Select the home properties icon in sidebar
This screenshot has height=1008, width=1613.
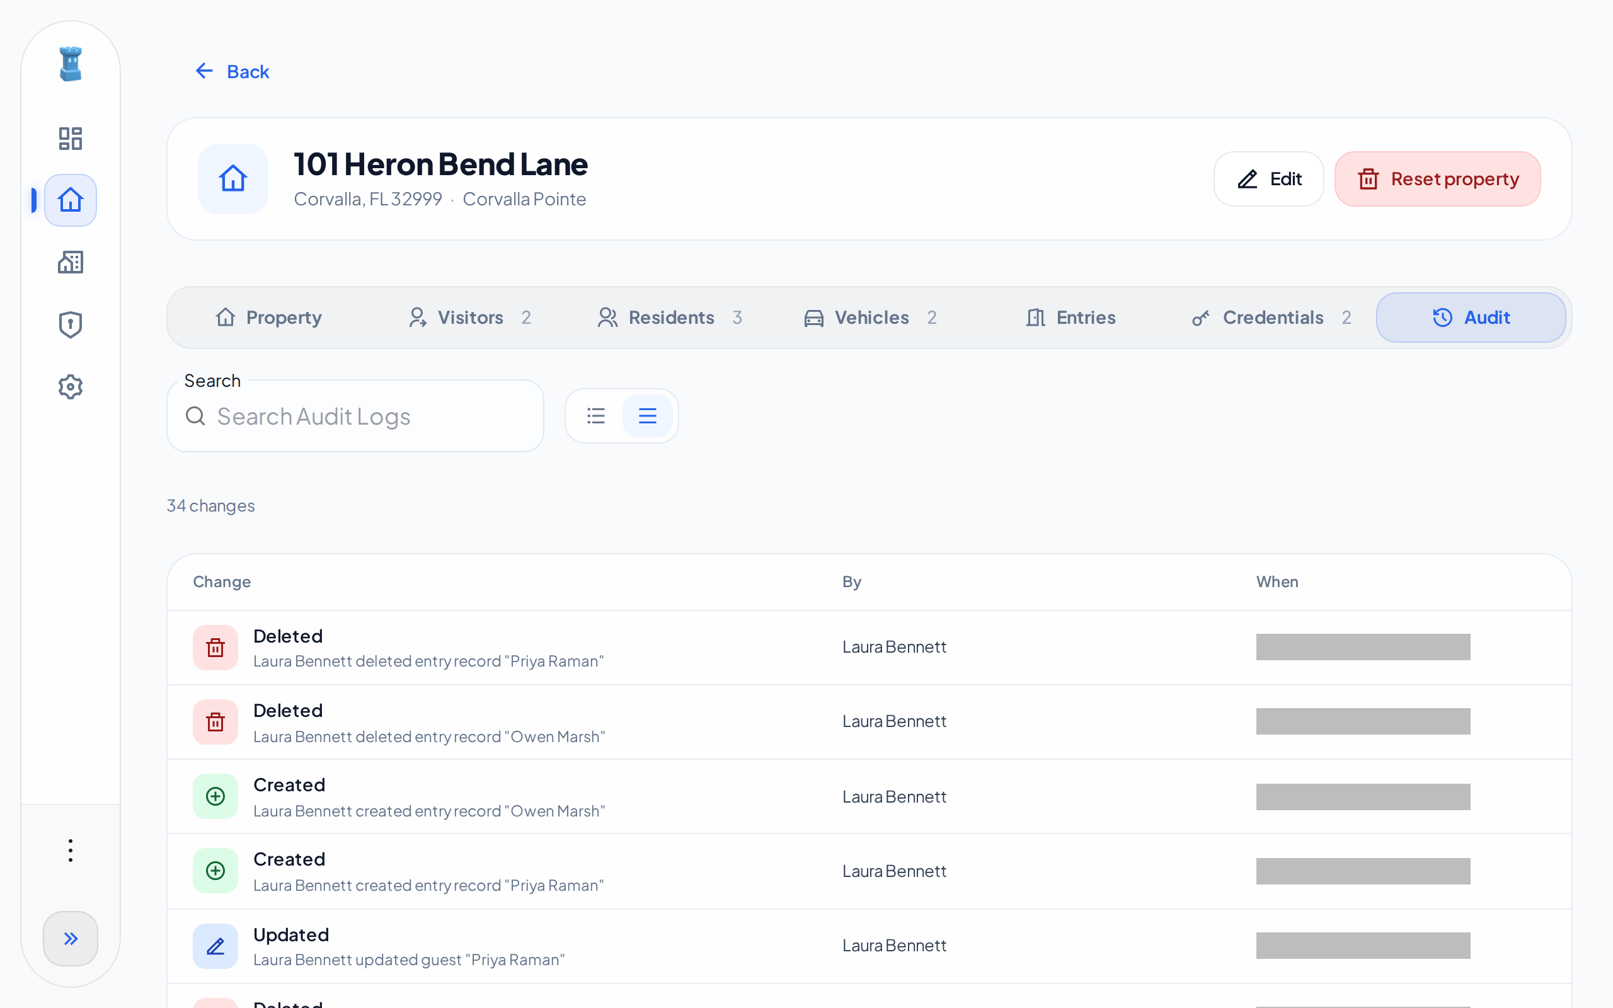[71, 200]
